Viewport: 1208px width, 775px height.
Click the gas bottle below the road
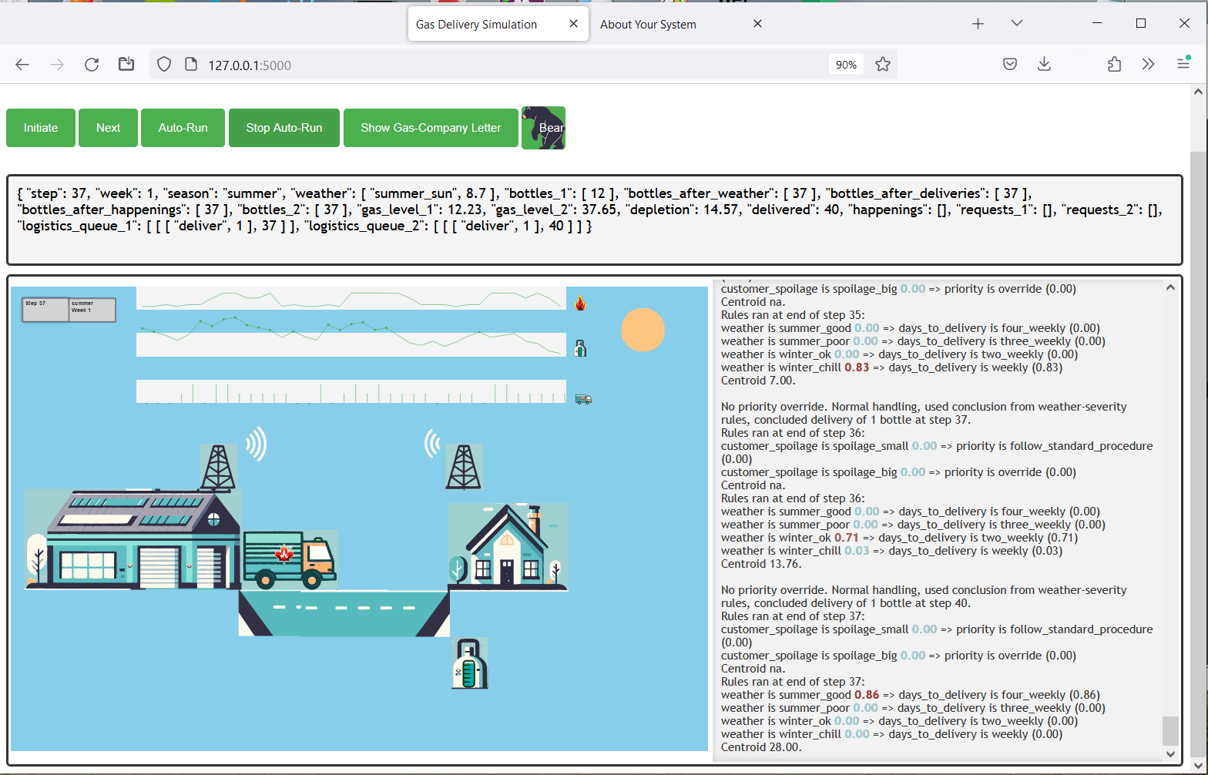pos(470,663)
